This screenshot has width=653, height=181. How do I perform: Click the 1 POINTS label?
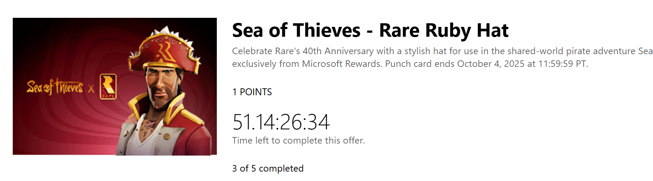click(252, 92)
